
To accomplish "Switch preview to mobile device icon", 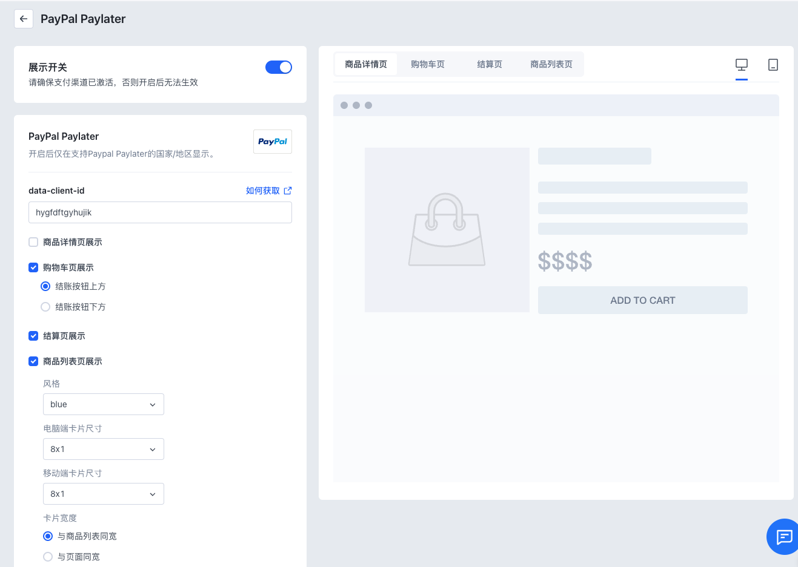I will 773,65.
